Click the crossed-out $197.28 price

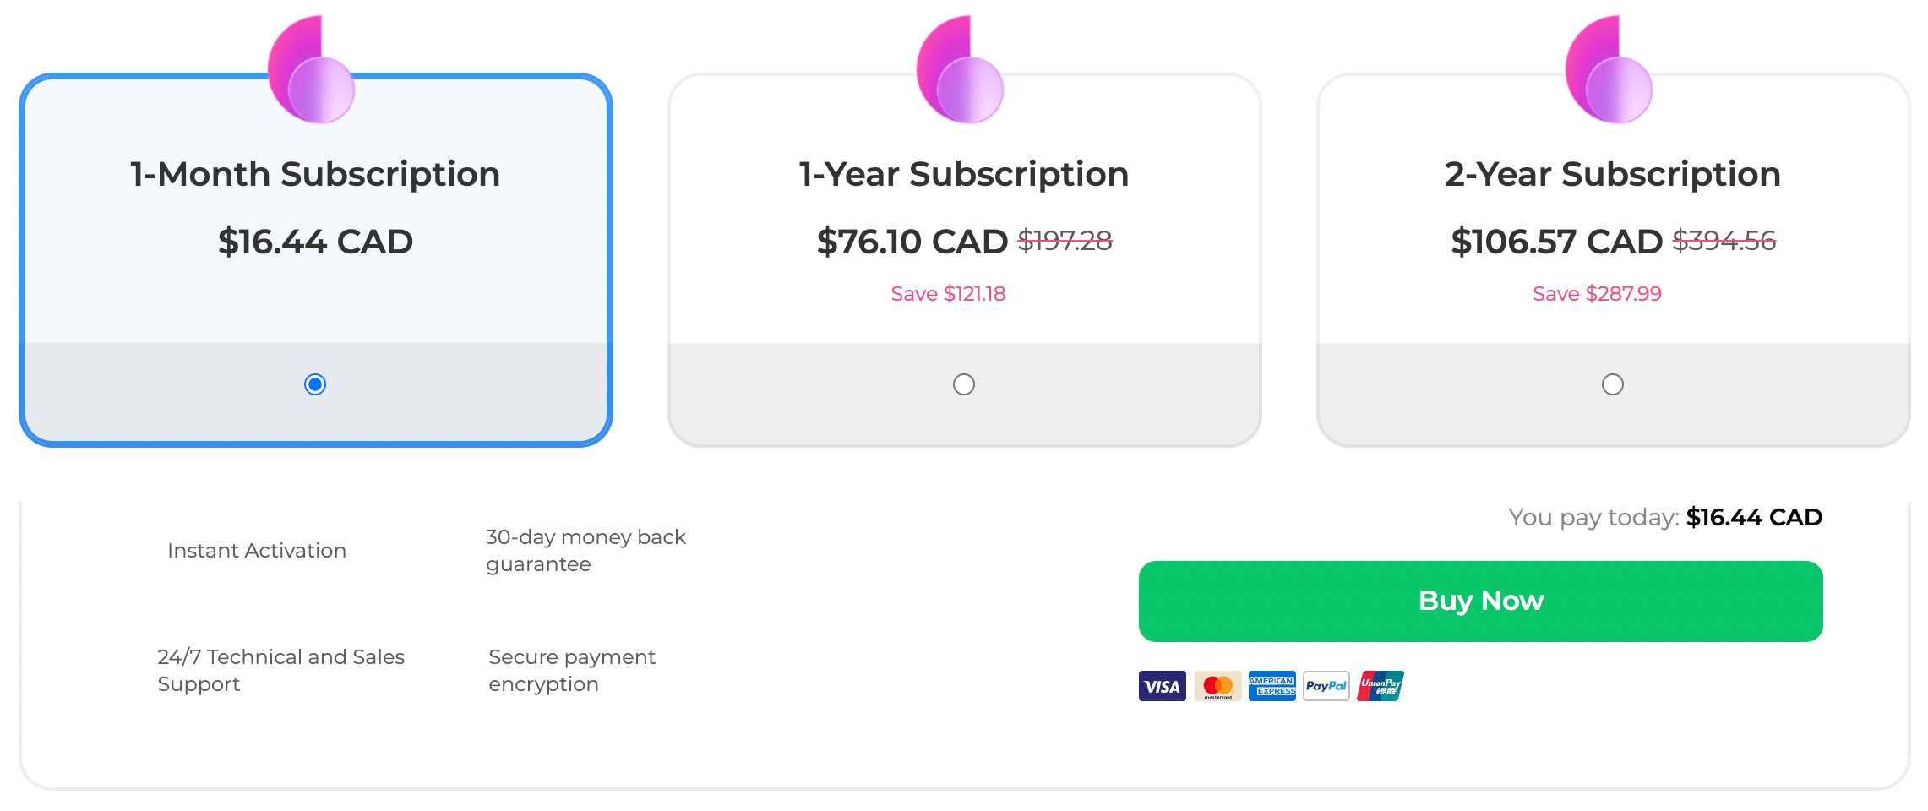point(1066,239)
